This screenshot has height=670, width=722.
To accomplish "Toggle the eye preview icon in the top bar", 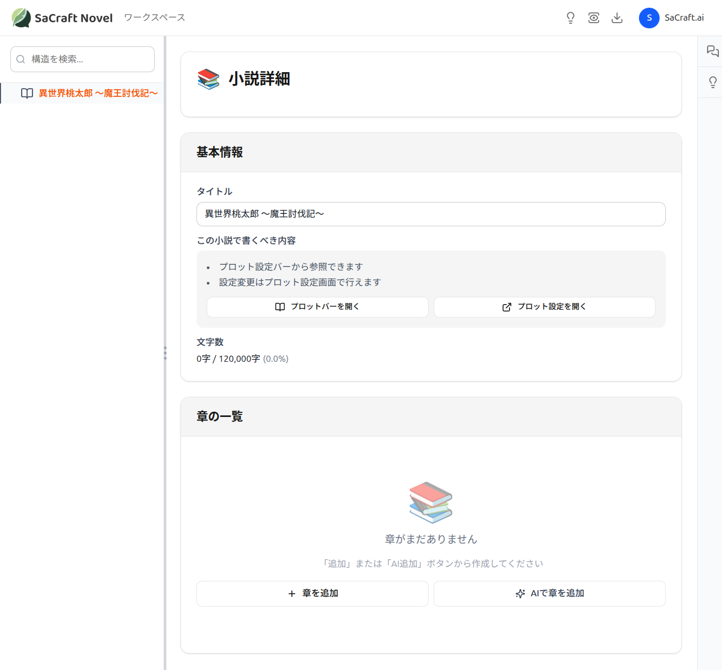I will [x=594, y=18].
